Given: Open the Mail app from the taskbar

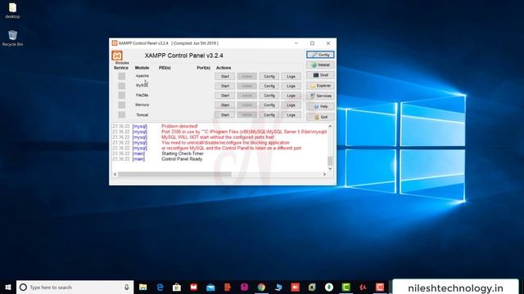Looking at the screenshot, I should pos(210,287).
